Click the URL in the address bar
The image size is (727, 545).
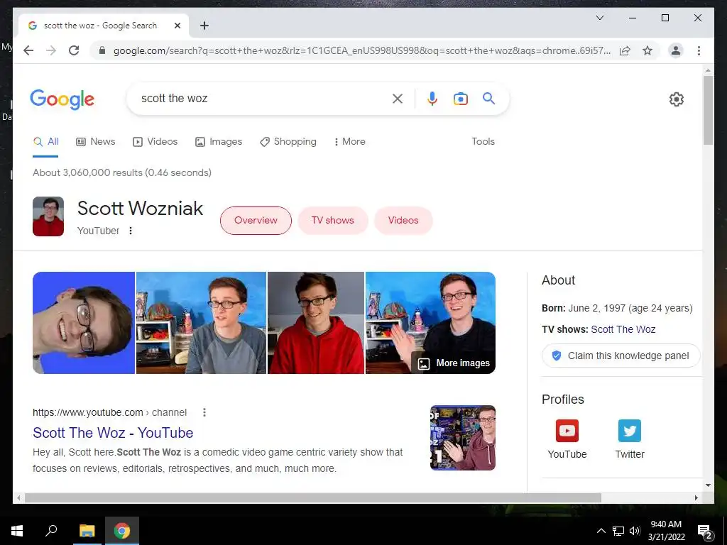coord(361,50)
